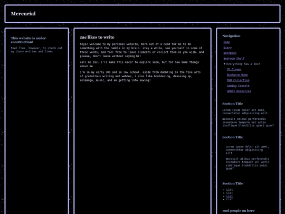
Task: Open the Notebook link
Action: point(230,53)
